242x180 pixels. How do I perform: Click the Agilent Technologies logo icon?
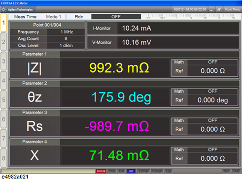point(3,10)
